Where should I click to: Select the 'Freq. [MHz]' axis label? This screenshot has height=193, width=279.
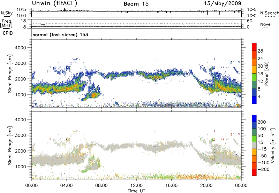coord(7,23)
